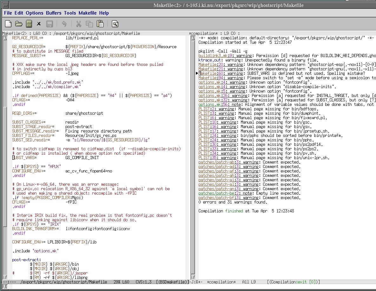Click the undo arrow toolbar icon
Image resolution: width=376 pixels, height=291 pixels.
click(64, 24)
